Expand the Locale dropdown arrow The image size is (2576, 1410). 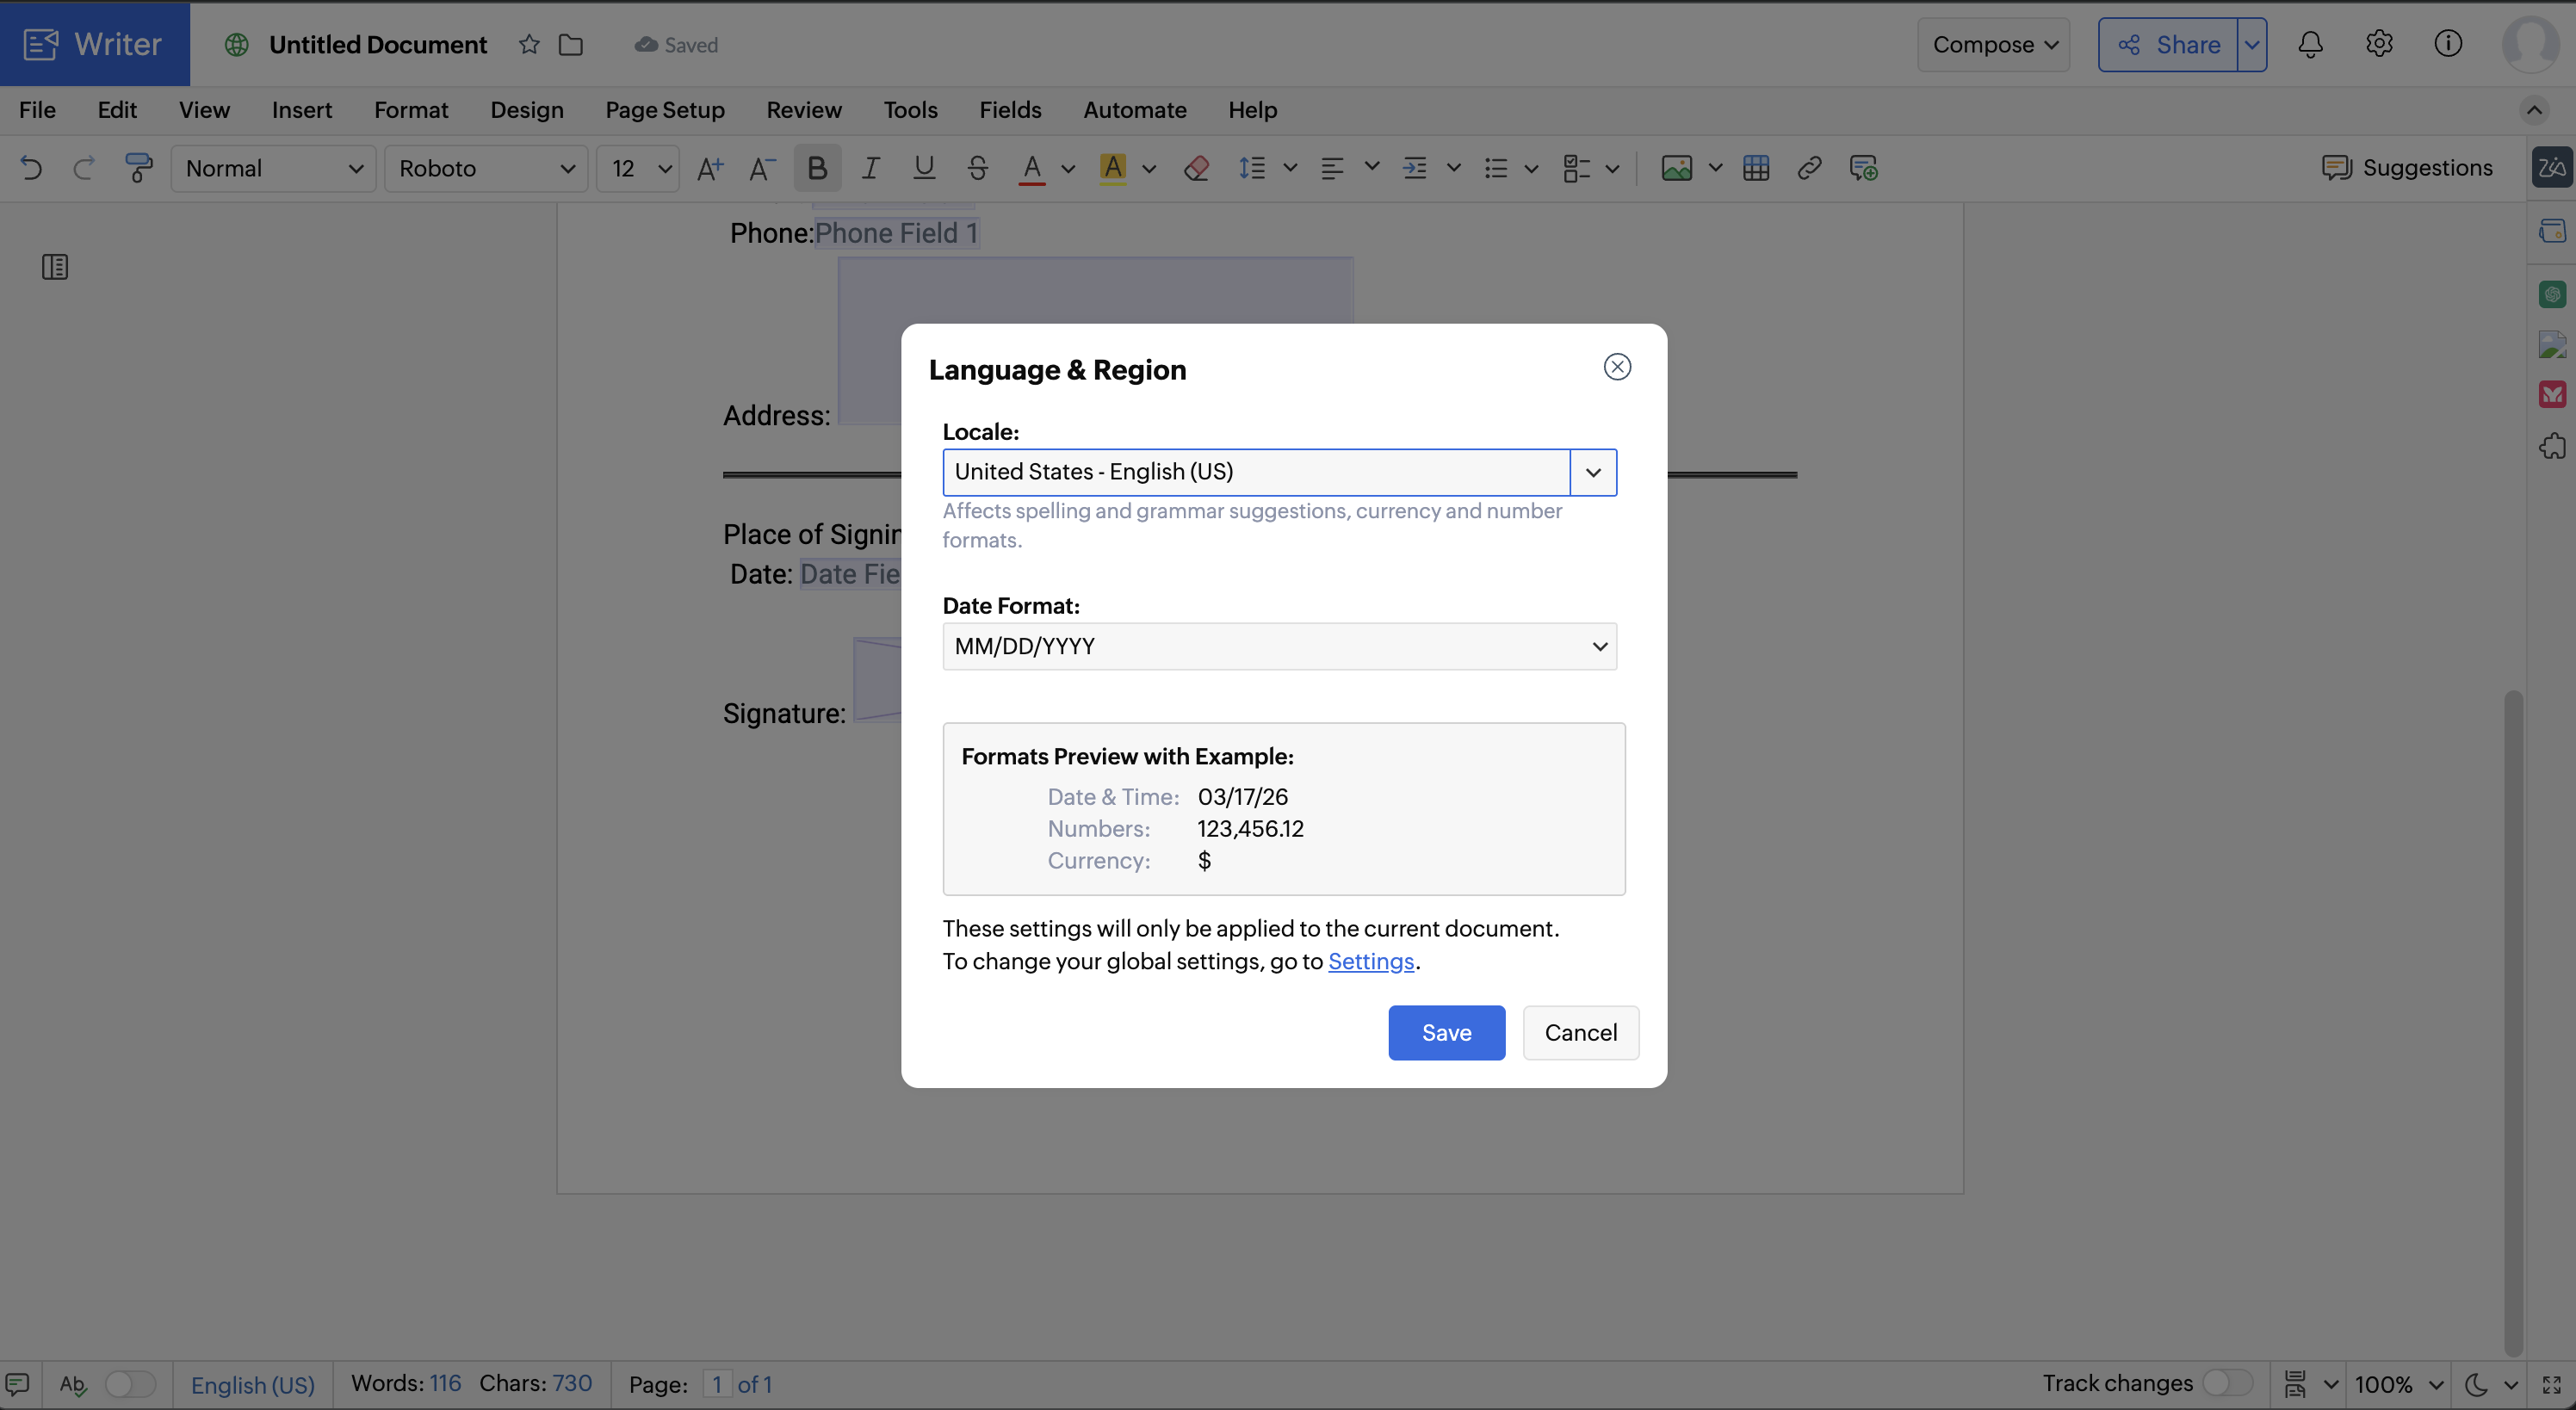(x=1593, y=472)
